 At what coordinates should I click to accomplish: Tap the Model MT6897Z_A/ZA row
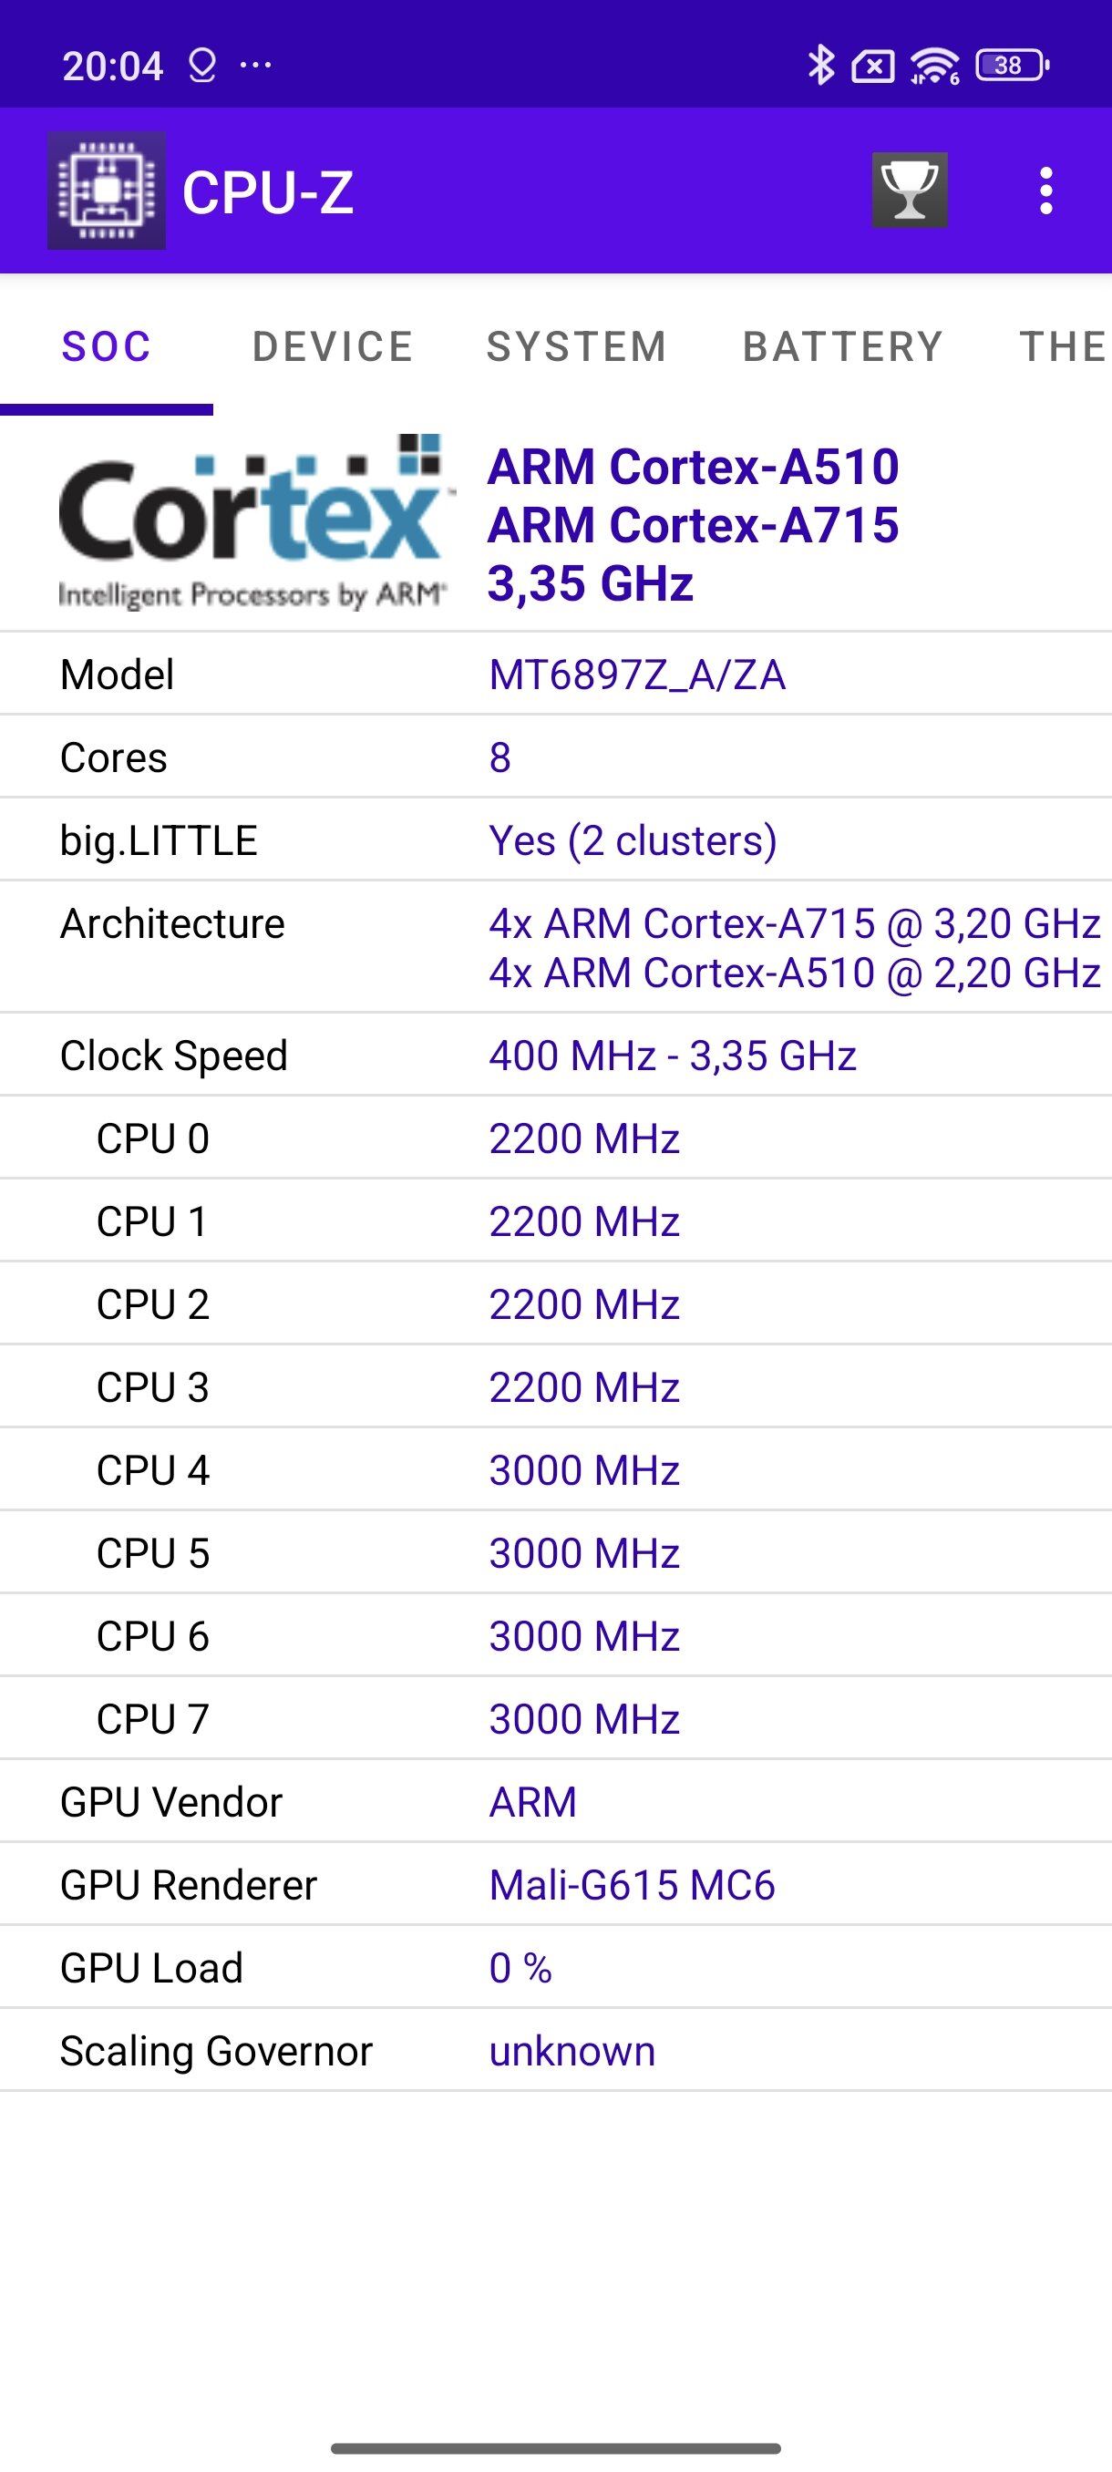click(557, 674)
